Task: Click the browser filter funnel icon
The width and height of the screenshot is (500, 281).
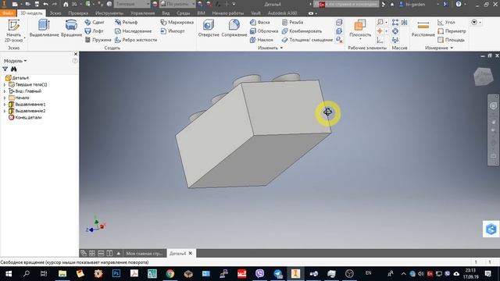Action: (x=5, y=69)
